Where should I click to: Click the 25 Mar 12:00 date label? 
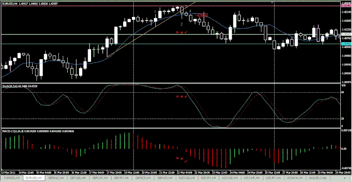pos(272,173)
